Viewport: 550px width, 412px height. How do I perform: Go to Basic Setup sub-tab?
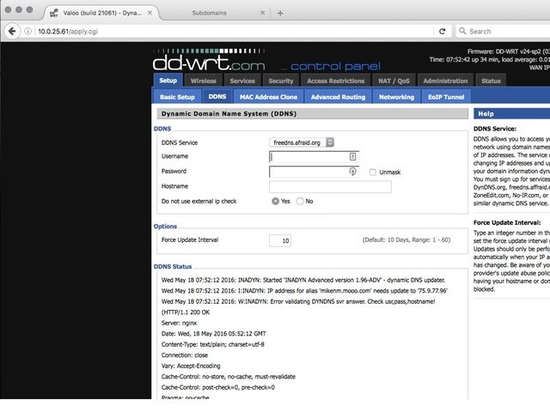[x=178, y=97]
